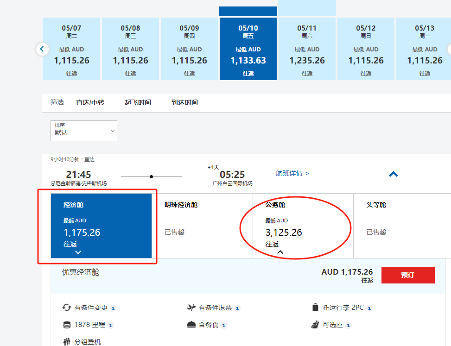Click 悉尼金斯福德·史密斯机场 airport name

[78, 183]
